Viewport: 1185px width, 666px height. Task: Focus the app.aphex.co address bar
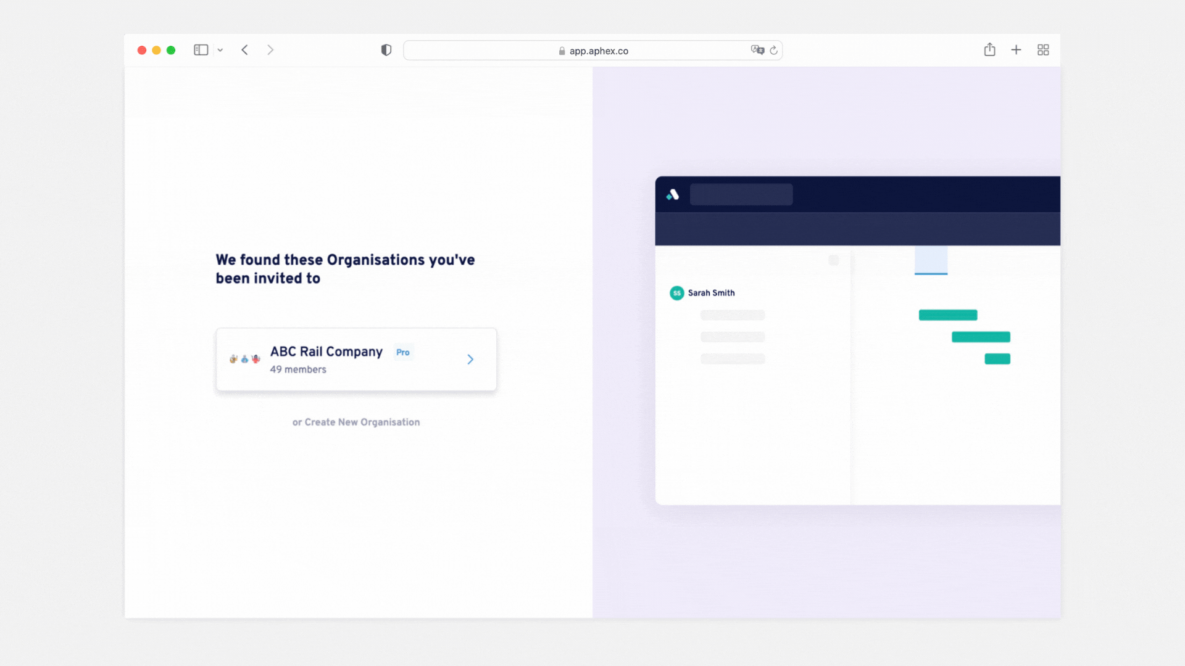pyautogui.click(x=592, y=51)
